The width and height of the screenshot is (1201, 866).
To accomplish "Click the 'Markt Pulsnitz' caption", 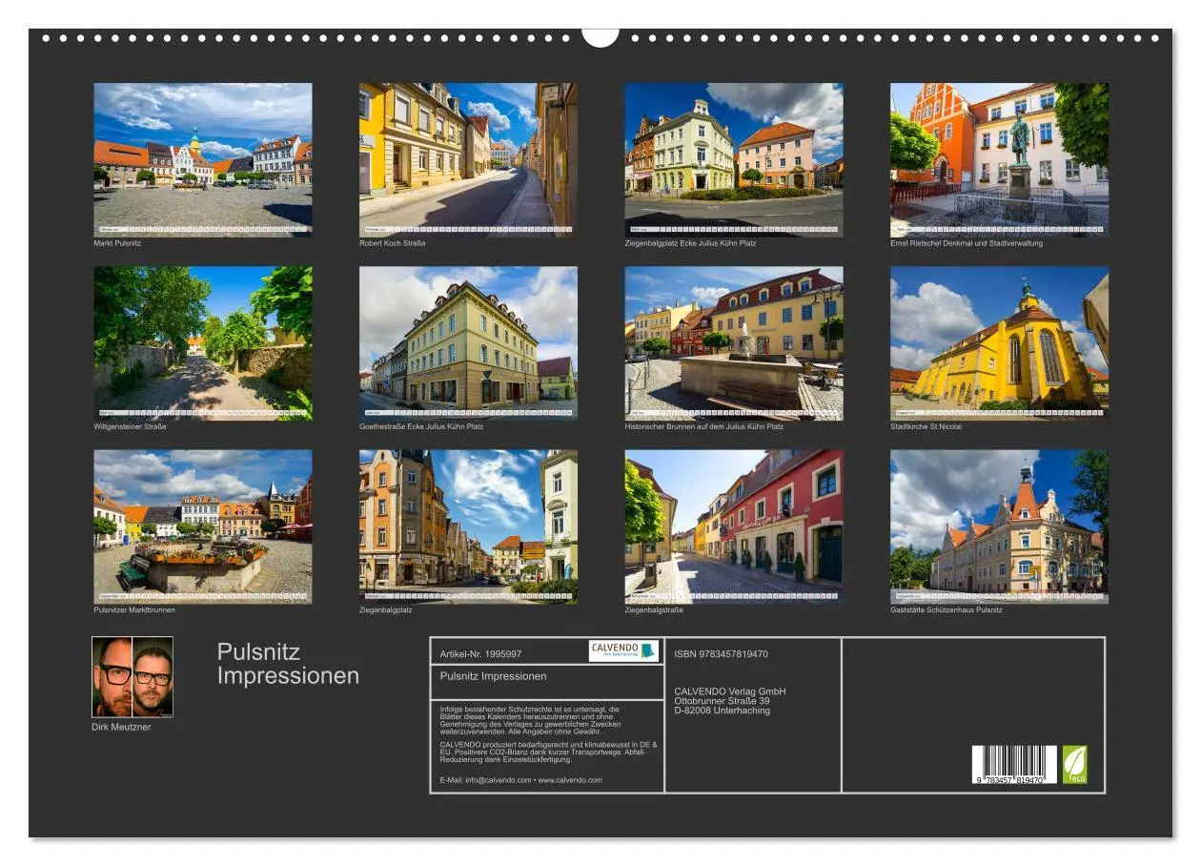I will [117, 243].
